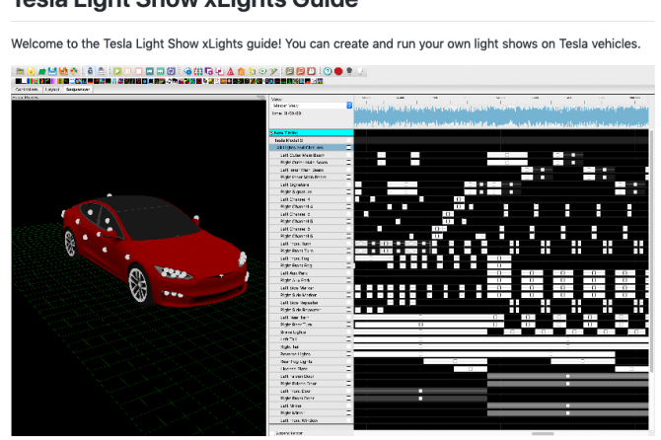Open the Layout tab
Viewport: 661px width, 440px height.
52,90
